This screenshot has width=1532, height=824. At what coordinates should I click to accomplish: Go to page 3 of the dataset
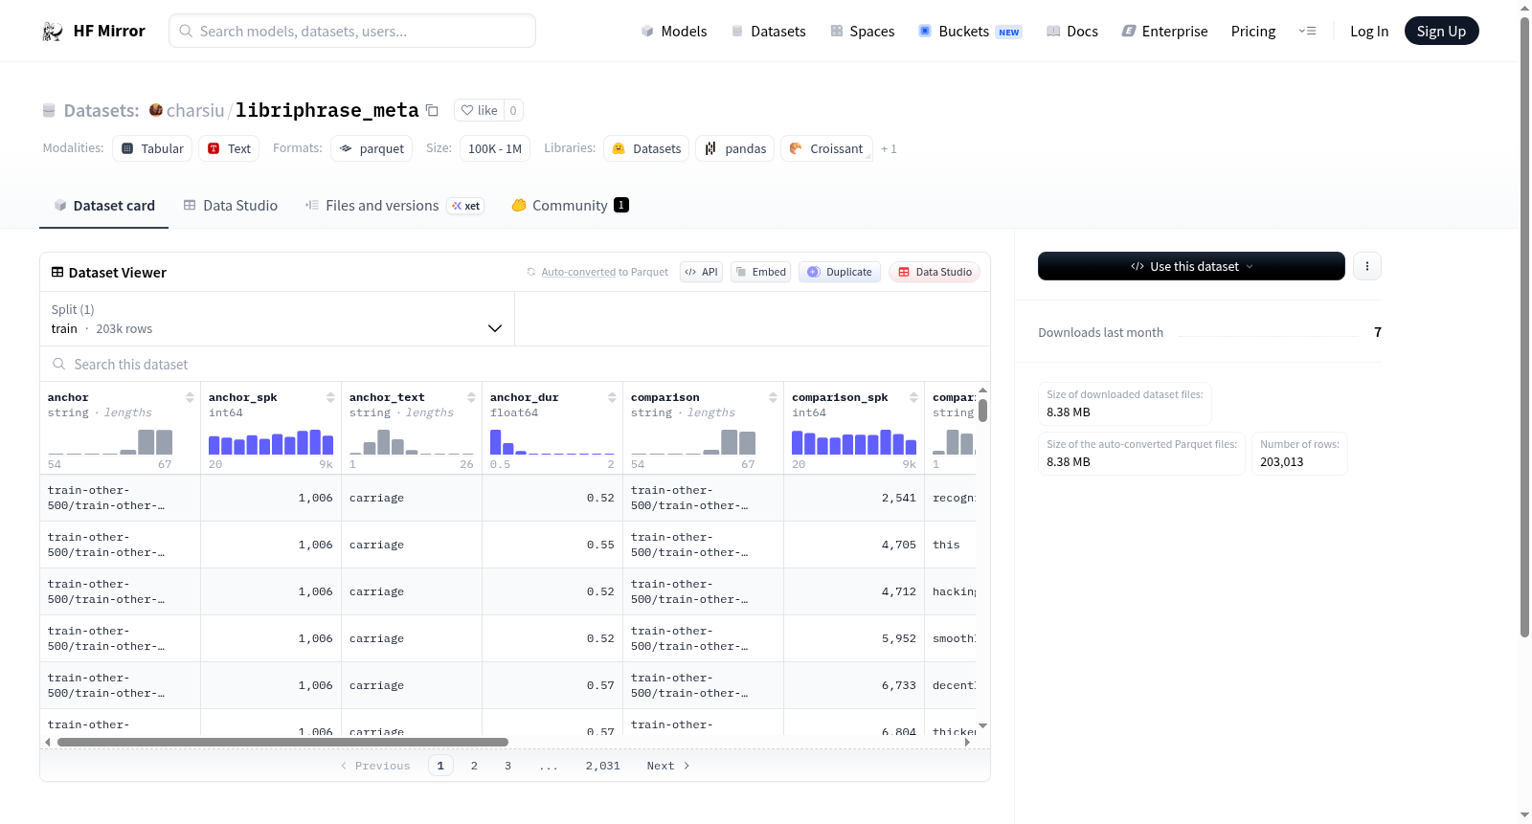click(507, 766)
